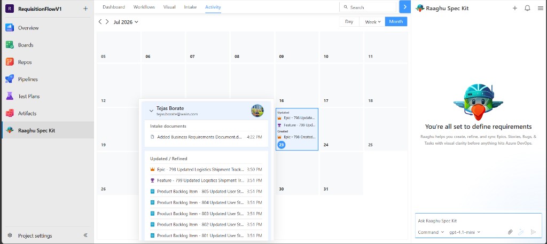Open notifications bell in Raaghu panel

[527, 8]
